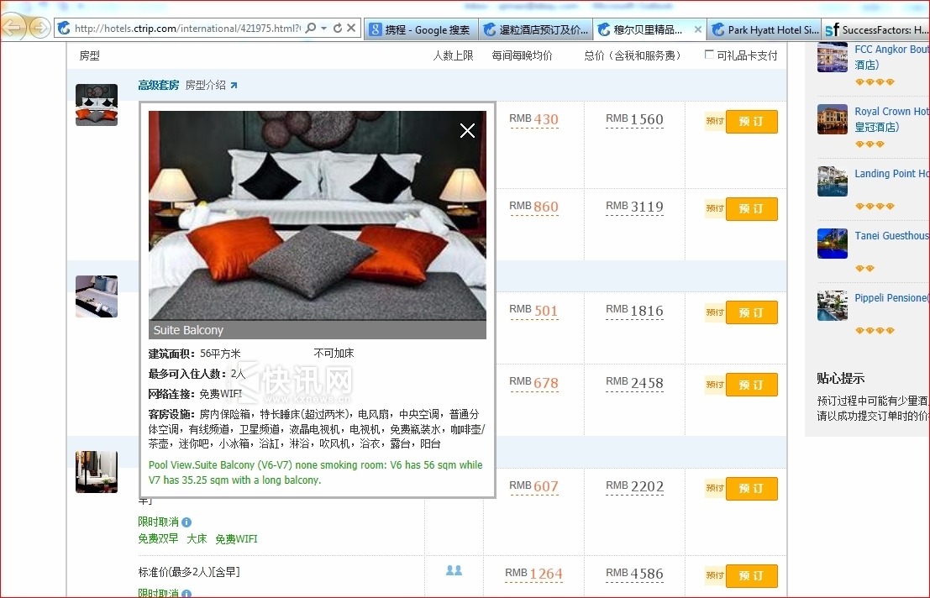Open the address bar dropdown arrow
This screenshot has height=598, width=930.
coord(323,28)
